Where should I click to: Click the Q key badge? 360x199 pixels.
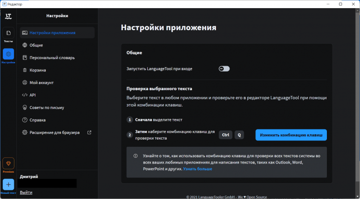[239, 135]
